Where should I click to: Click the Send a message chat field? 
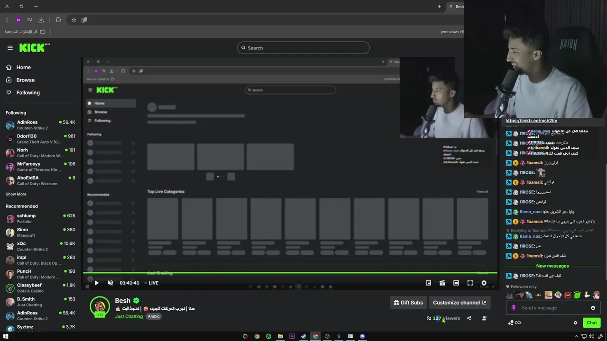coord(552,308)
